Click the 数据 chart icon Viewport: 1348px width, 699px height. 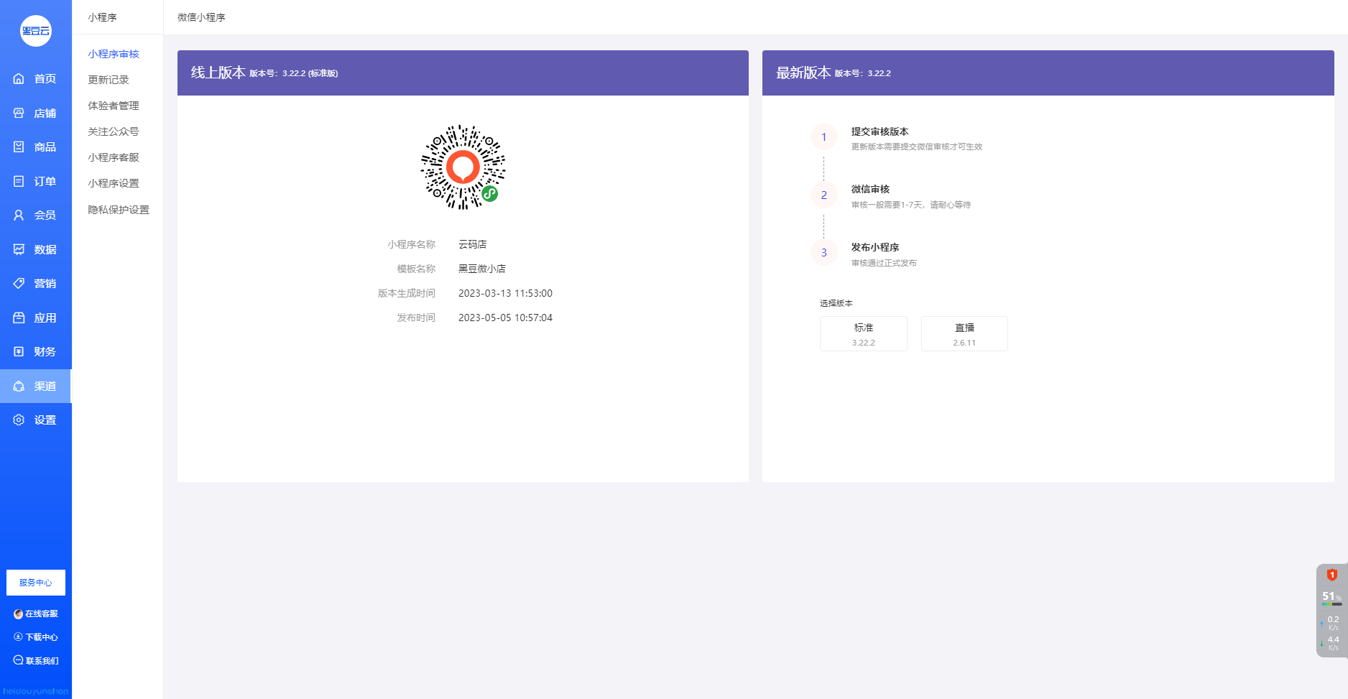click(x=19, y=249)
